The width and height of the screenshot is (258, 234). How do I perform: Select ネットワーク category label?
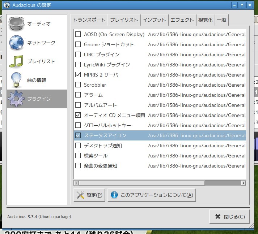(x=41, y=43)
